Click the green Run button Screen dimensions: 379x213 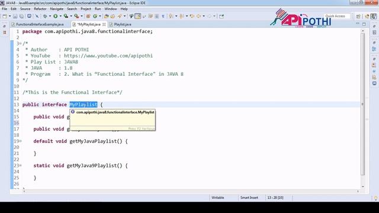point(56,16)
